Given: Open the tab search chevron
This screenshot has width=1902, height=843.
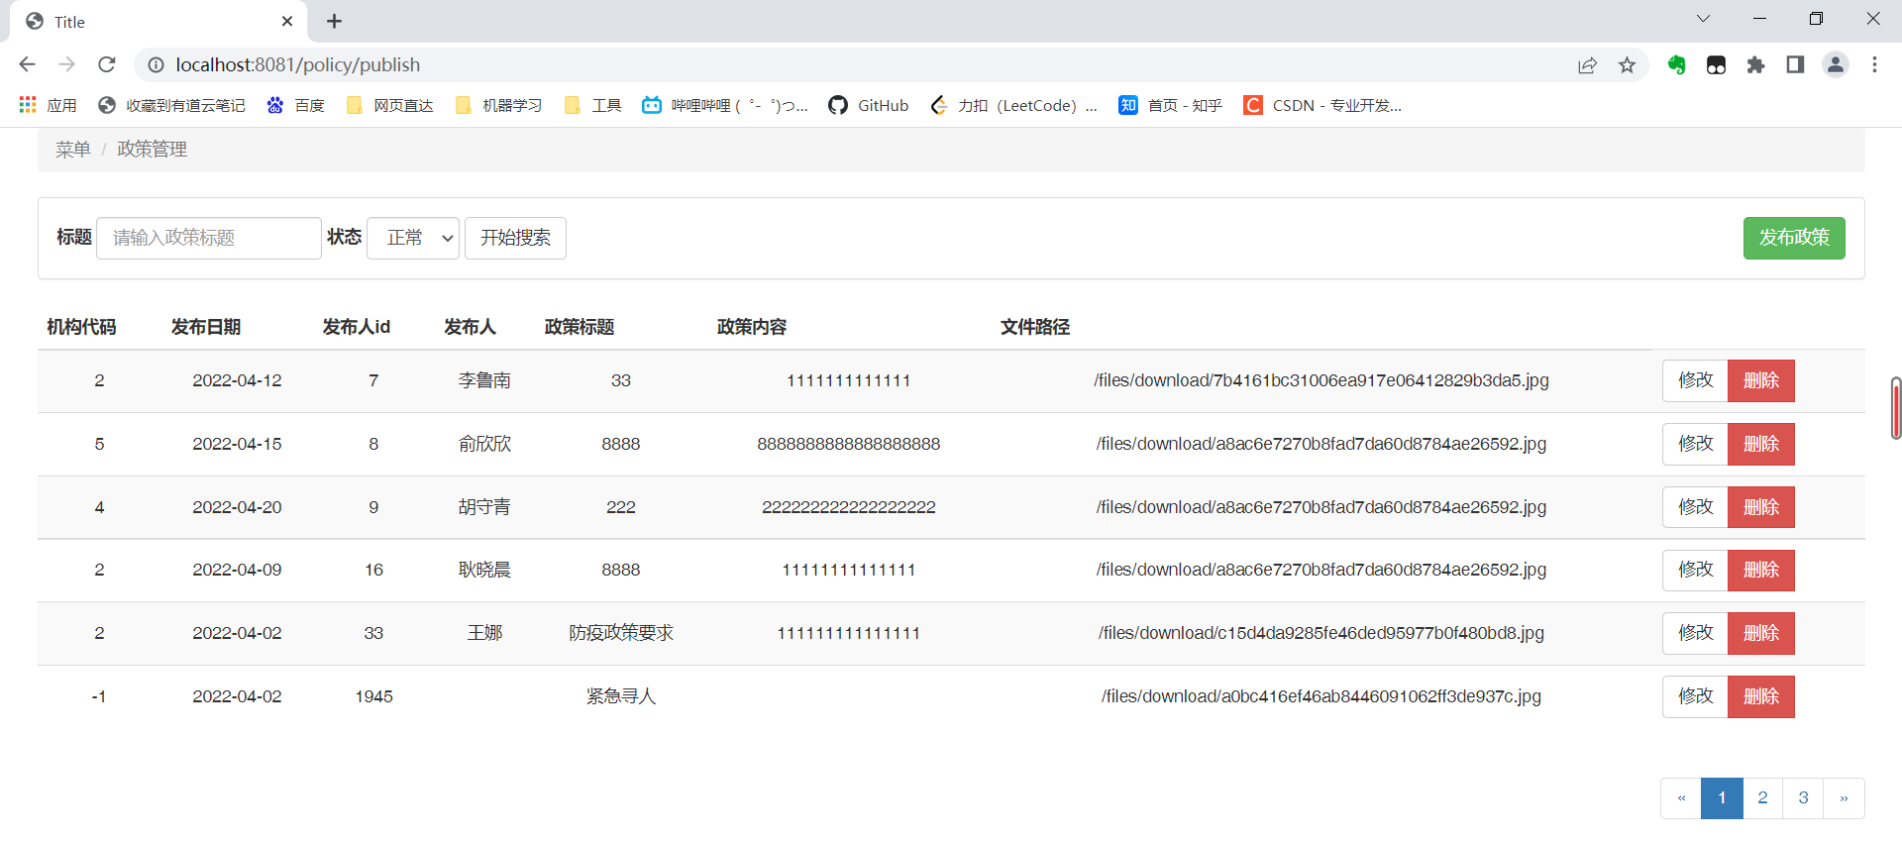Looking at the screenshot, I should pos(1703,19).
